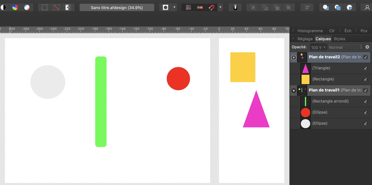Select the Plan de travail2 layer

pyautogui.click(x=331, y=57)
